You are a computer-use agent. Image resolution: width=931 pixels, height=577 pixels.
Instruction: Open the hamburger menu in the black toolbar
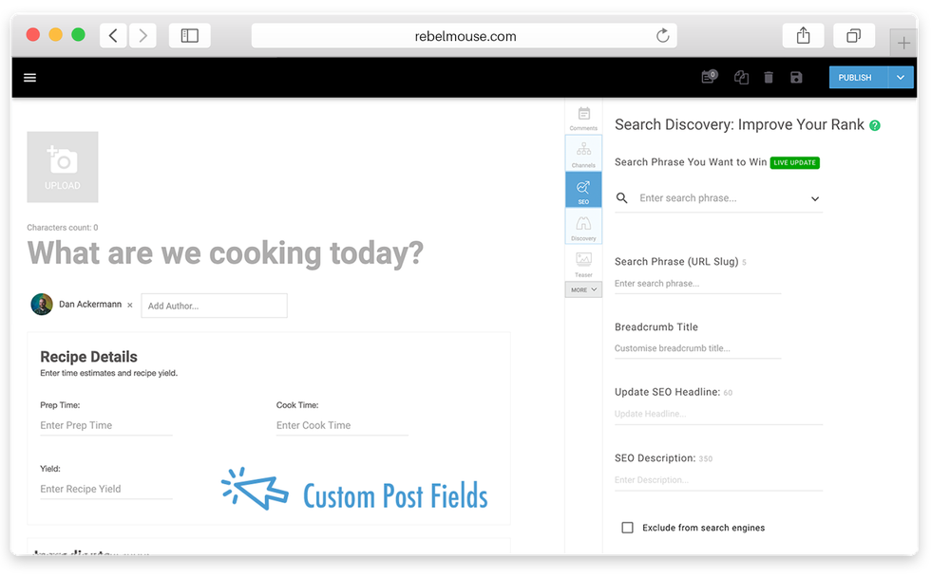click(29, 78)
